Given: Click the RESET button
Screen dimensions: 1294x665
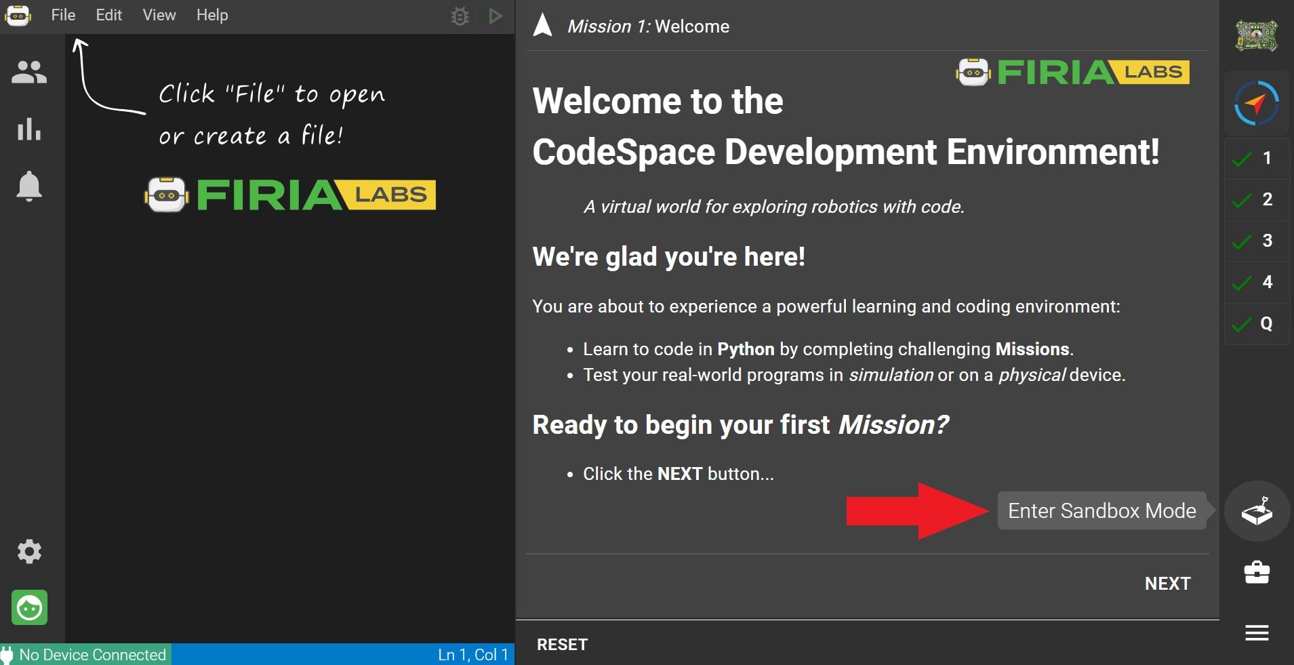Looking at the screenshot, I should pos(562,645).
